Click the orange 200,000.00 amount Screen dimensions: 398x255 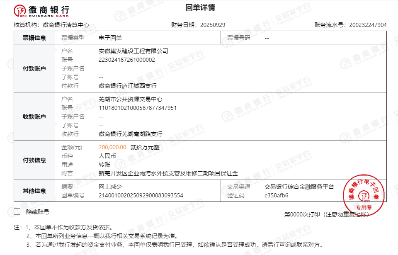click(112, 147)
